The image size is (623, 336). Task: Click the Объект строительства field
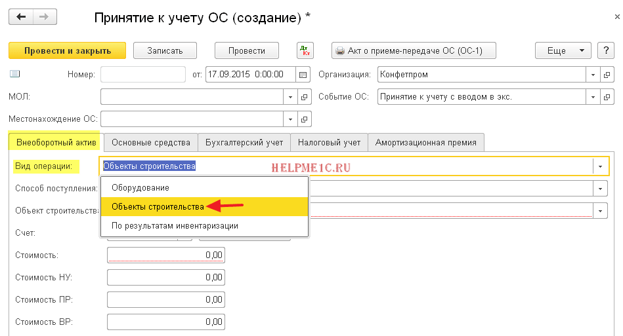452,211
